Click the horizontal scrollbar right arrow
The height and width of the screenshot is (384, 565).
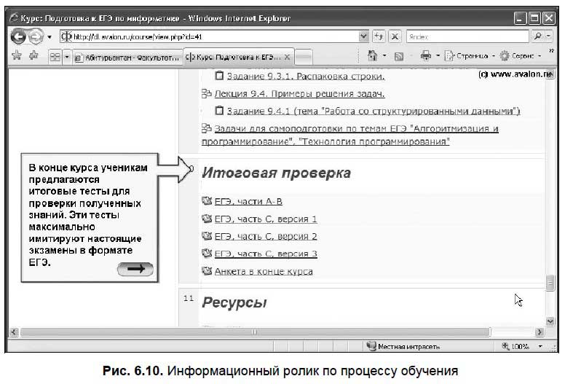tap(539, 332)
